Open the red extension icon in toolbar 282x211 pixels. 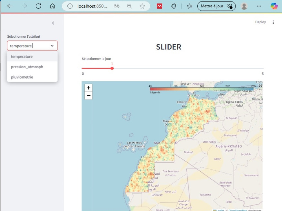160,6
